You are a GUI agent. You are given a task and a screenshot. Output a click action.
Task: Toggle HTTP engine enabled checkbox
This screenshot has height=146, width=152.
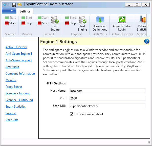tap(71, 114)
